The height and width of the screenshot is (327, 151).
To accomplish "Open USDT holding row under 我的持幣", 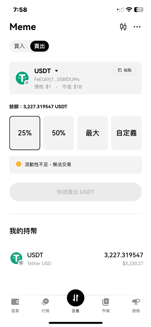I will click(76, 259).
